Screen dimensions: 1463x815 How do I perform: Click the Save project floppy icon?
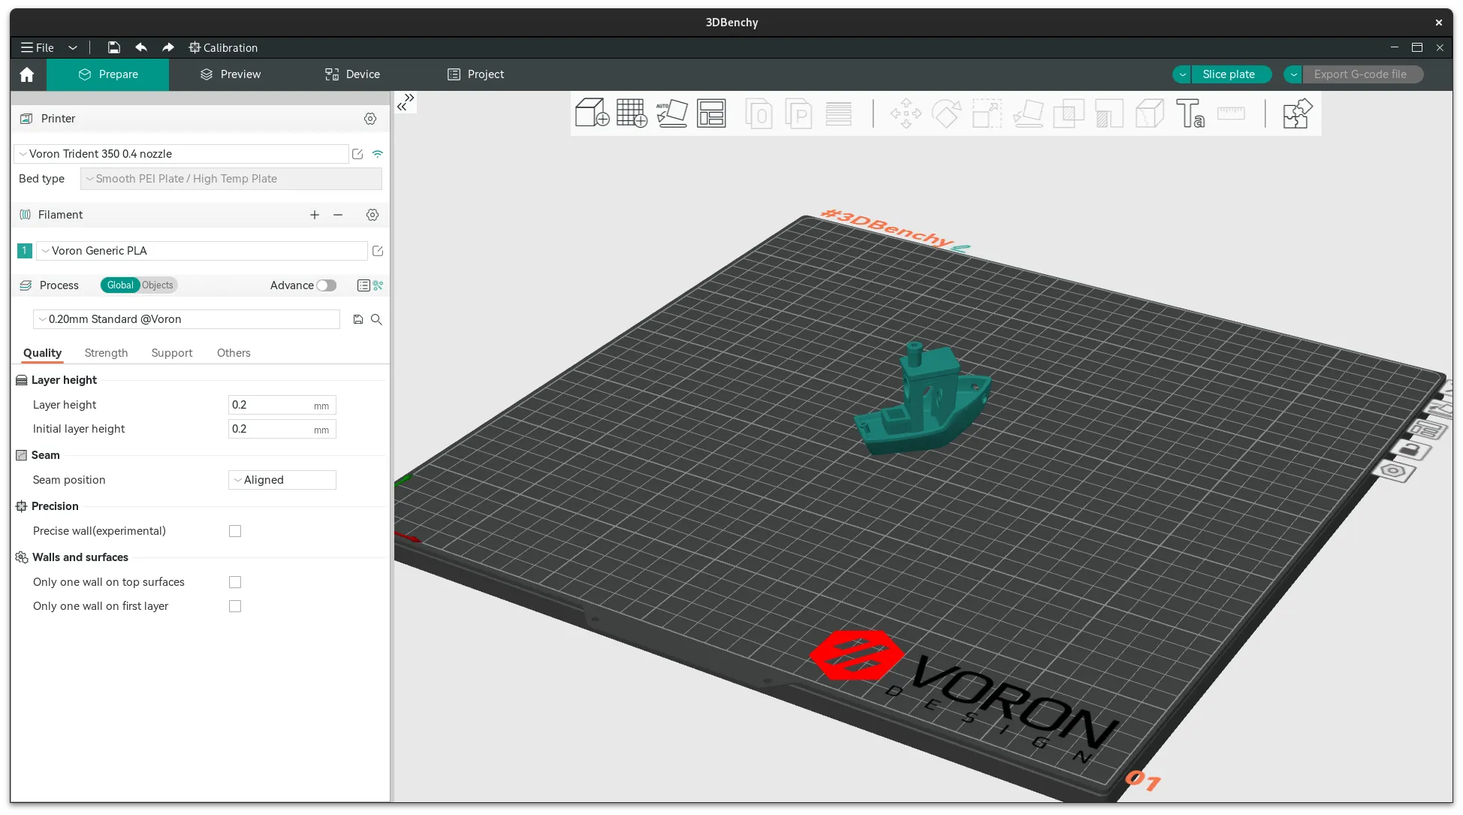[113, 47]
